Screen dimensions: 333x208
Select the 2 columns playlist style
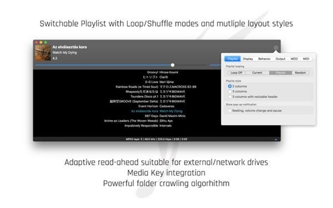(230, 87)
